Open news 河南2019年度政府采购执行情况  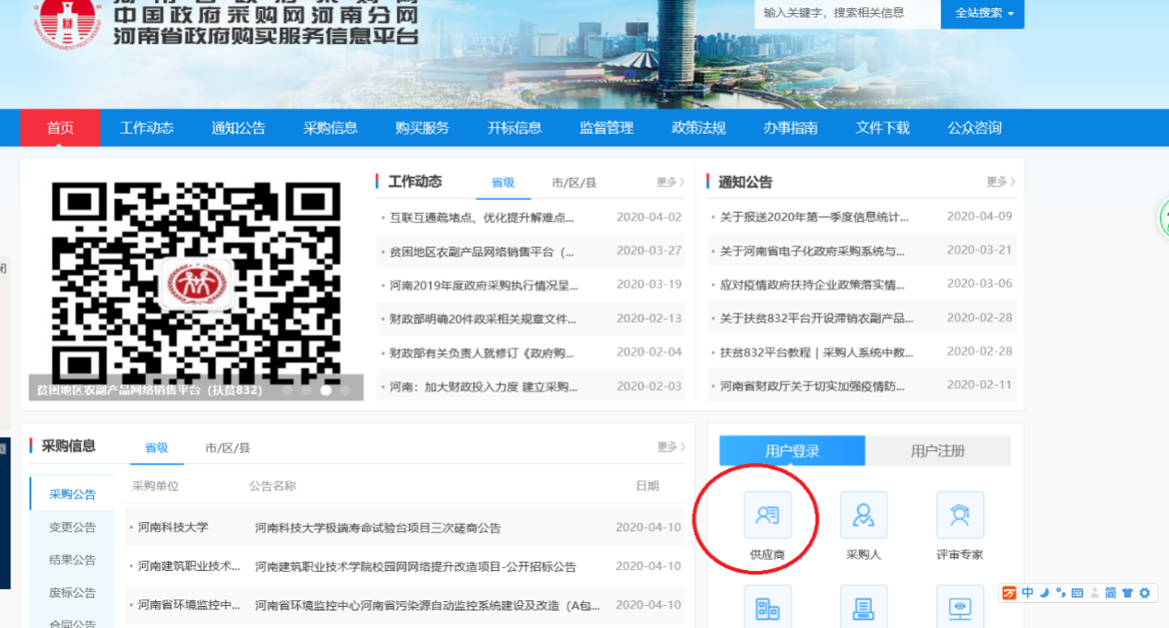point(484,284)
